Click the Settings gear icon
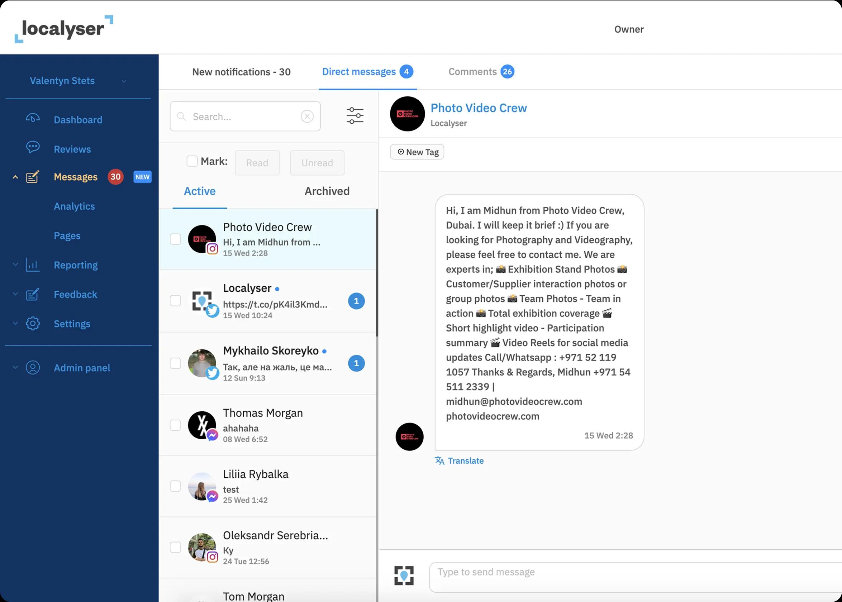Viewport: 842px width, 602px height. click(33, 324)
